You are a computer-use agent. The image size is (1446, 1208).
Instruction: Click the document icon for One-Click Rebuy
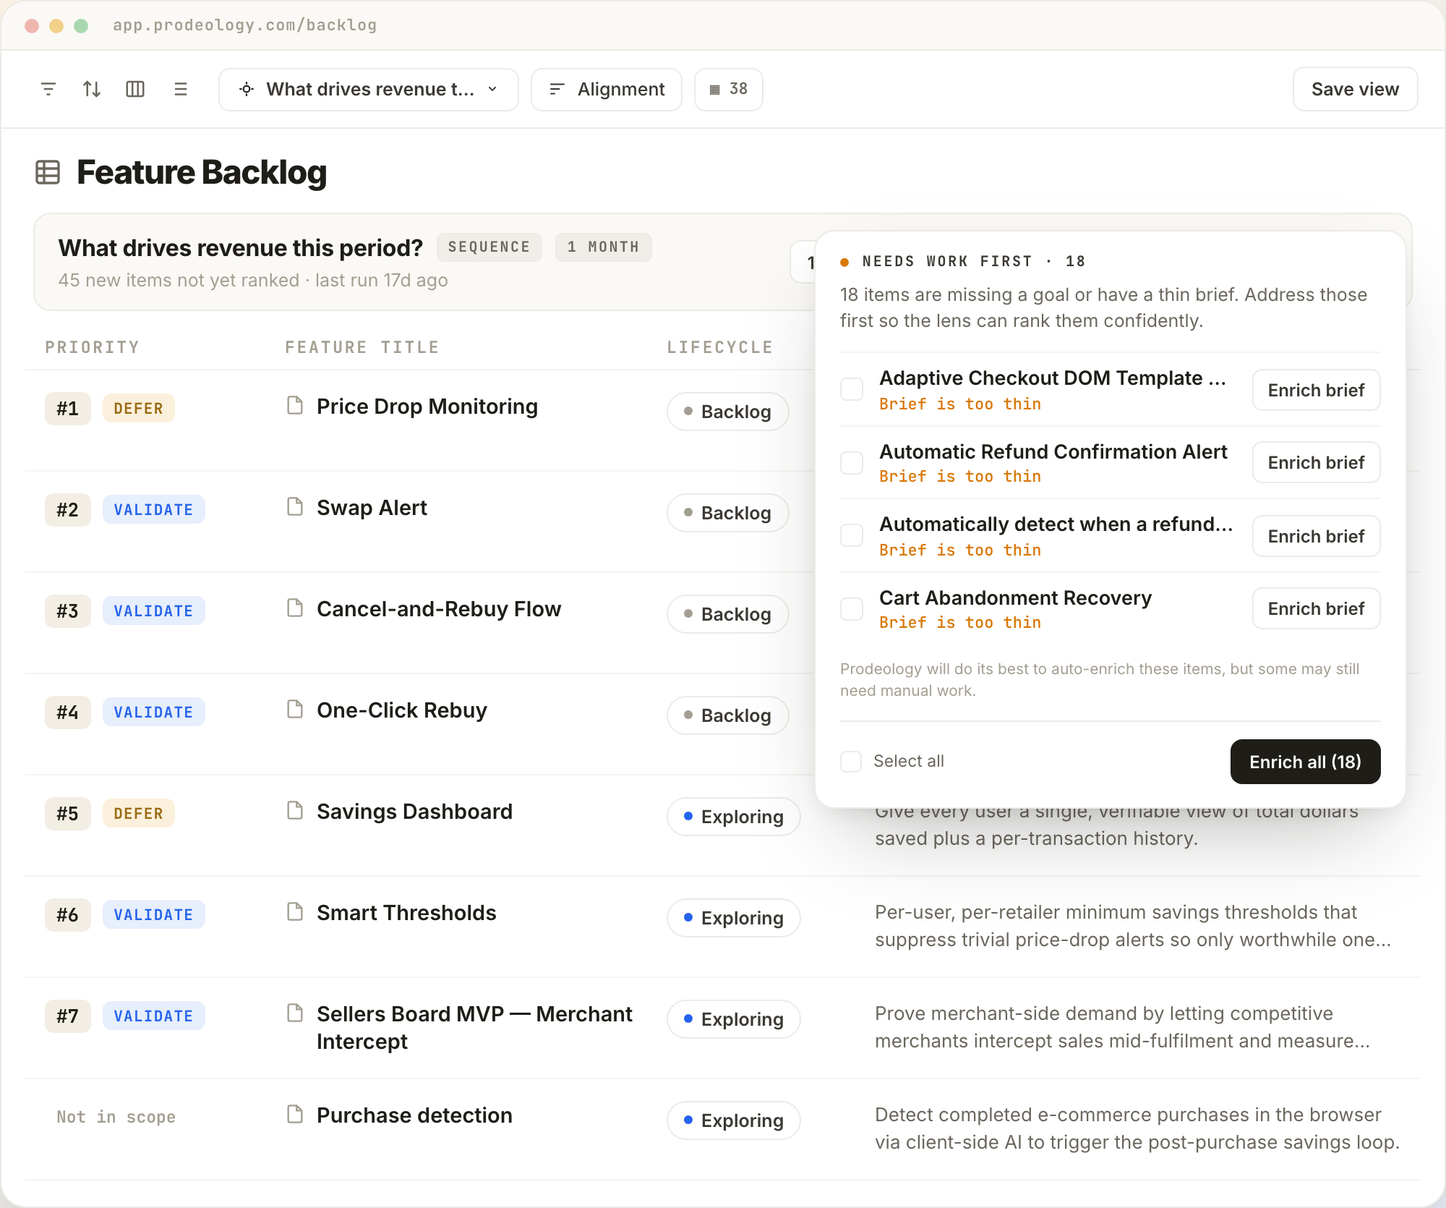(295, 709)
